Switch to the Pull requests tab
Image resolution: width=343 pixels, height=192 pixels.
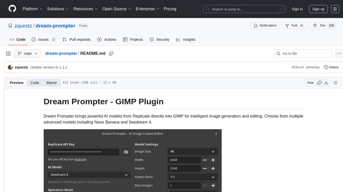pos(76,39)
